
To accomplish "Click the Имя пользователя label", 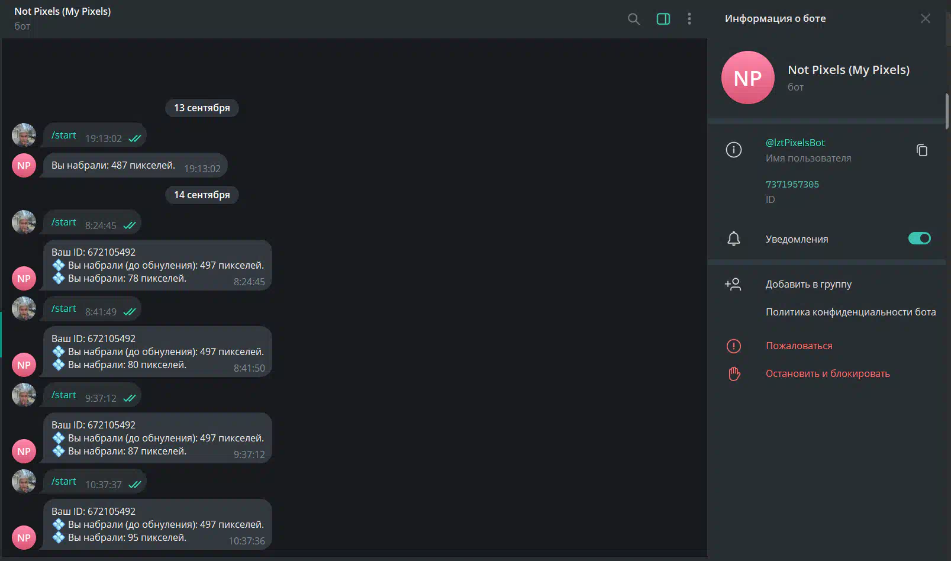I will pos(808,158).
